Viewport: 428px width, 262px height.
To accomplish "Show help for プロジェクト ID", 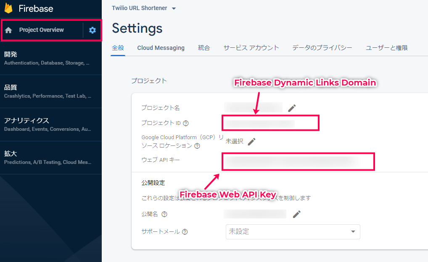I will point(186,123).
